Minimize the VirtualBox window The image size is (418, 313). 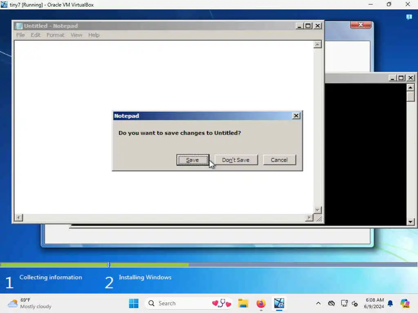point(371,4)
